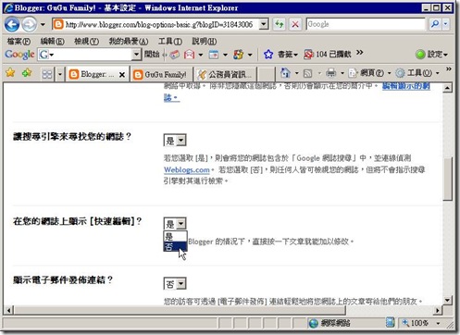Open the 書籤 bookmarks dropdown

tap(288, 55)
